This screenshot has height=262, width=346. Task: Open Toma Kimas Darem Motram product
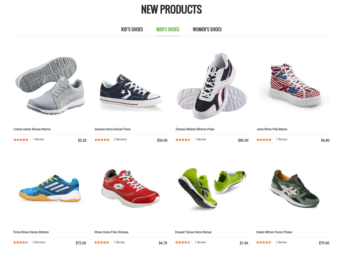31,232
